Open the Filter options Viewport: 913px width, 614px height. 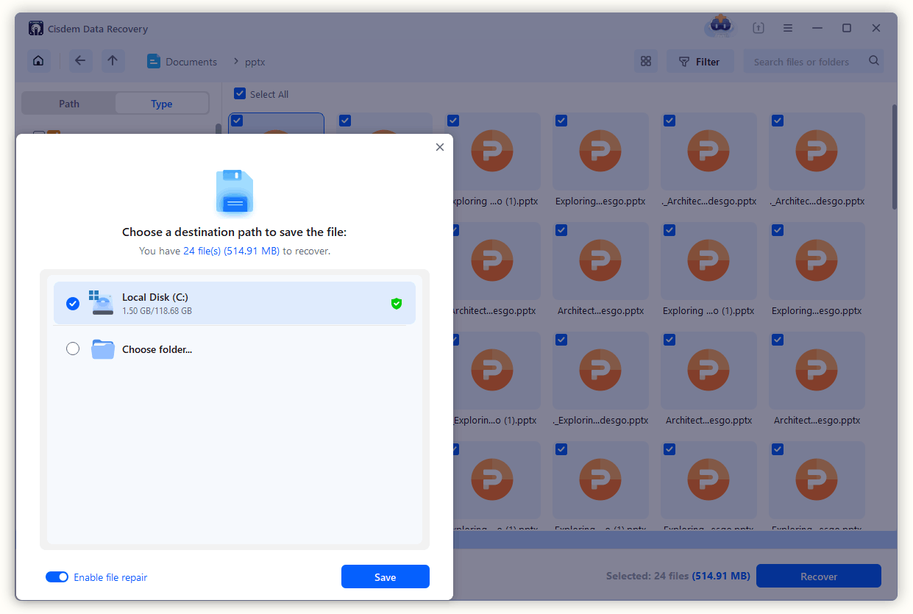[x=700, y=62]
